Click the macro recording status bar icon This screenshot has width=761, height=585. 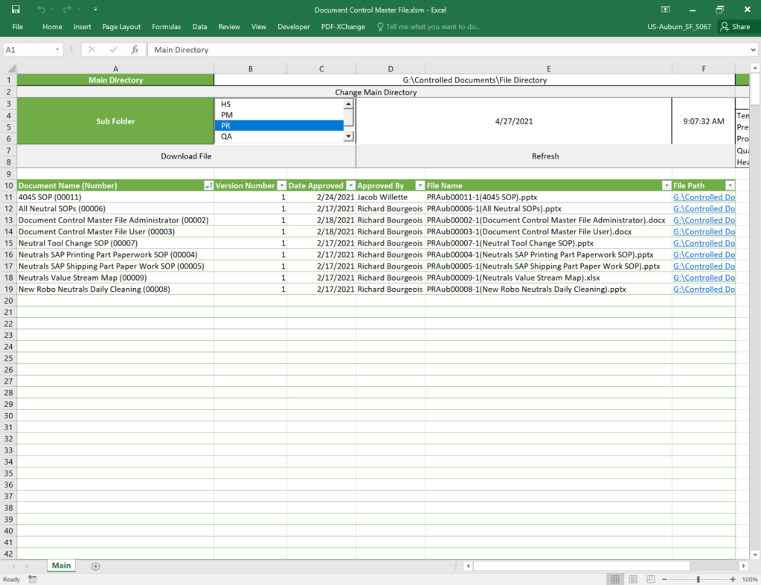click(x=32, y=579)
